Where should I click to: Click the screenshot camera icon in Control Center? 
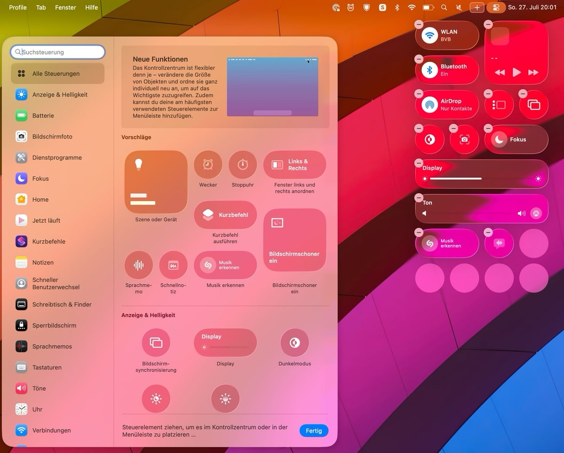[x=464, y=140]
